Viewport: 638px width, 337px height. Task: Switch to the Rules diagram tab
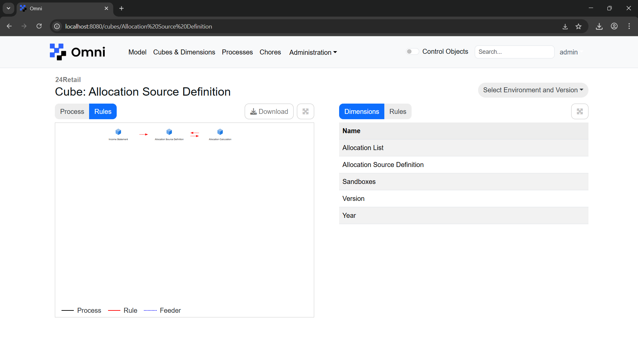(x=103, y=112)
